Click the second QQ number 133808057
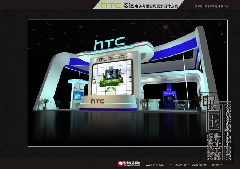This screenshot has height=169, width=240. tap(216, 165)
